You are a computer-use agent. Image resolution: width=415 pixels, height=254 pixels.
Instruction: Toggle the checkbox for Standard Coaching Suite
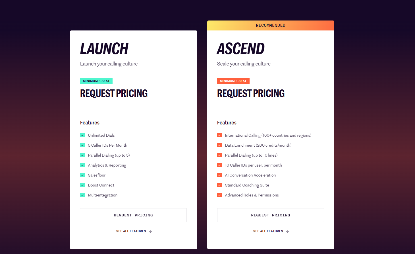219,185
